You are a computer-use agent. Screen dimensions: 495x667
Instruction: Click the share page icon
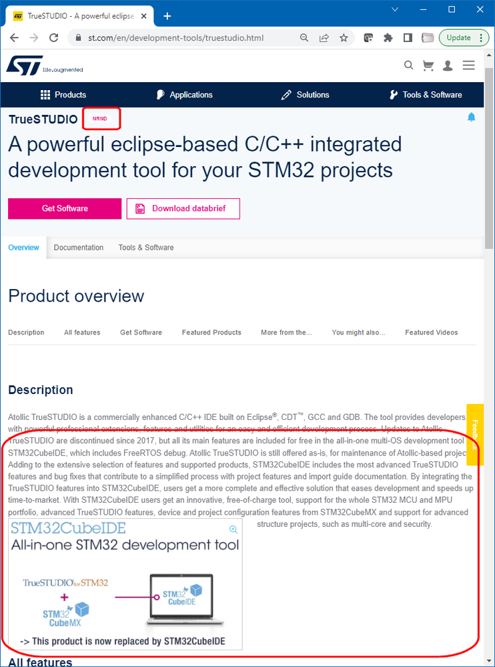coord(324,38)
